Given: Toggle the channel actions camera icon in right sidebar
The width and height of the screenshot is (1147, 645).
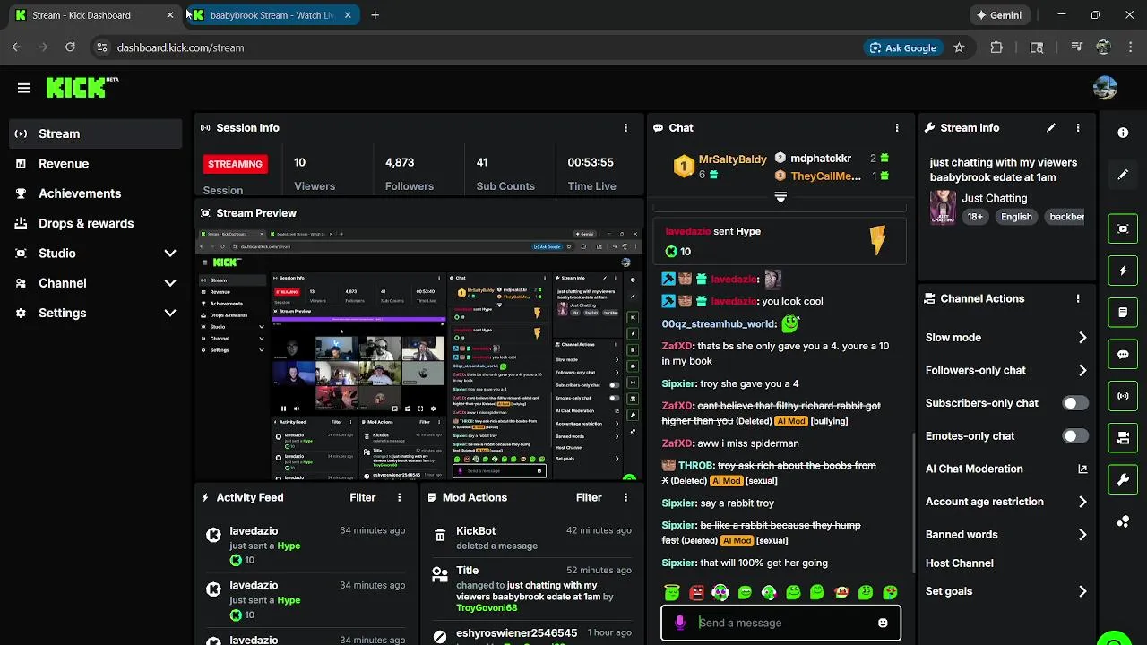Looking at the screenshot, I should [1123, 438].
